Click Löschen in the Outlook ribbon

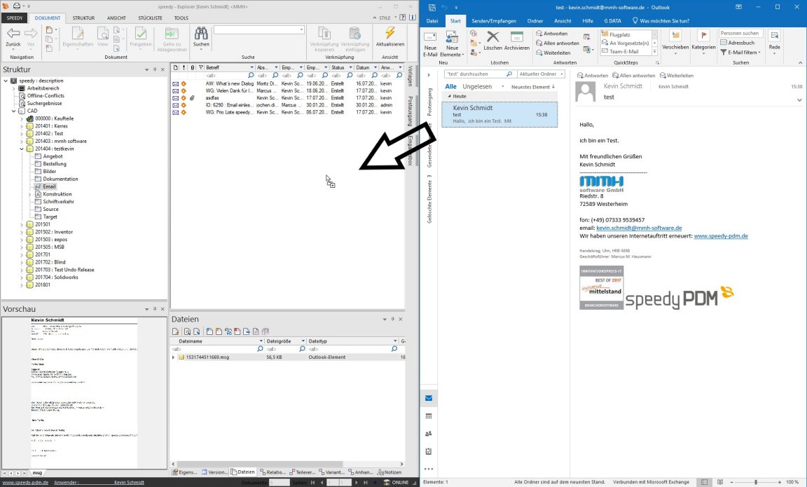(x=492, y=38)
